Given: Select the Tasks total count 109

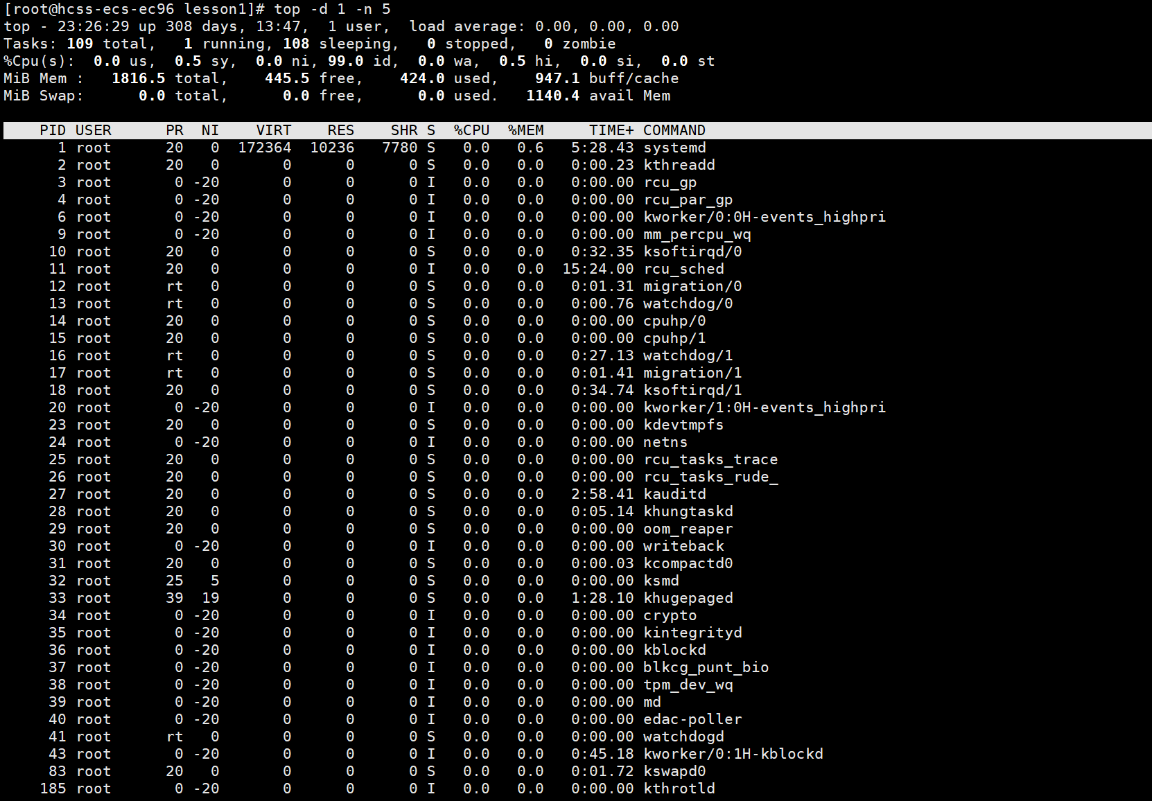Looking at the screenshot, I should point(80,44).
